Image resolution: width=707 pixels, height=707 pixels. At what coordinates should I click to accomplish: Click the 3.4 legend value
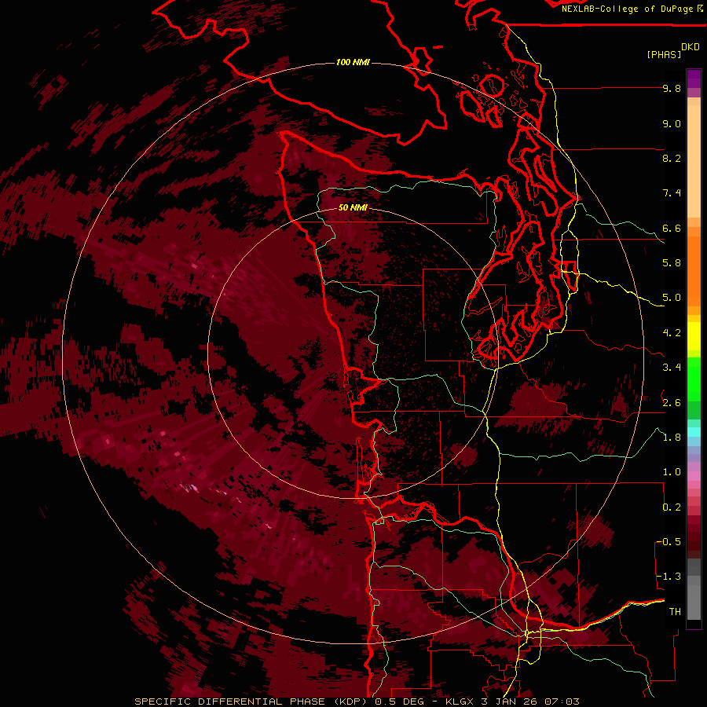pos(672,368)
